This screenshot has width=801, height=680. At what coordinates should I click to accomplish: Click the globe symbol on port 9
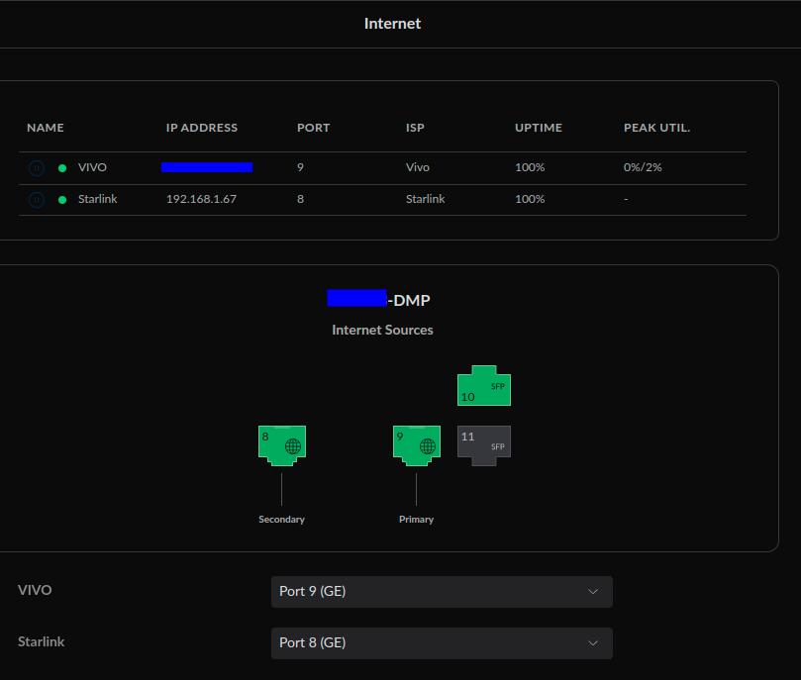coord(427,446)
